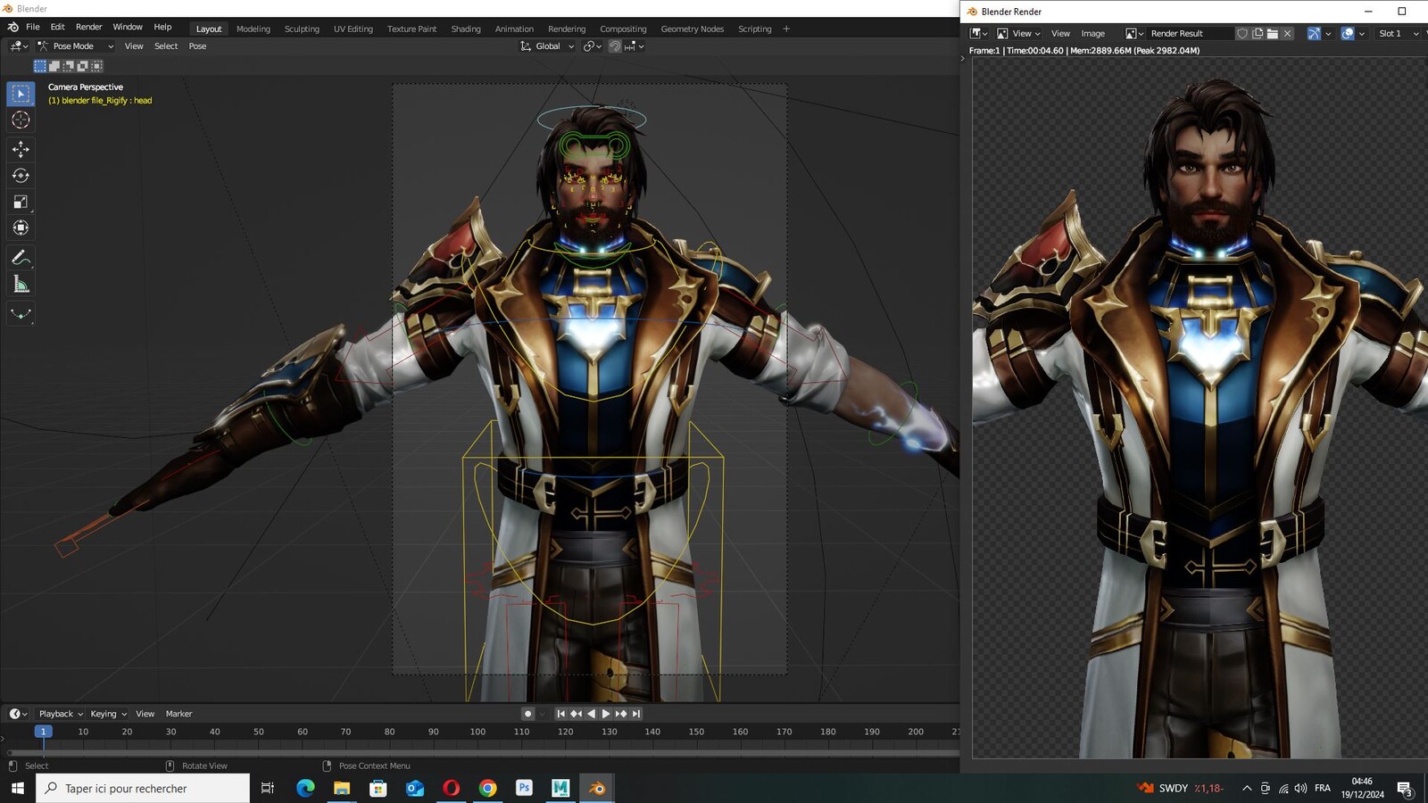Toggle gizmos display in render window

(x=1314, y=33)
